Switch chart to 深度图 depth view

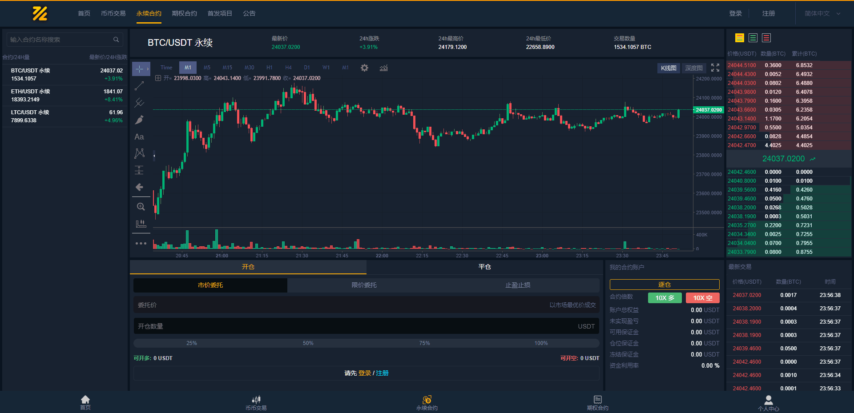[693, 68]
